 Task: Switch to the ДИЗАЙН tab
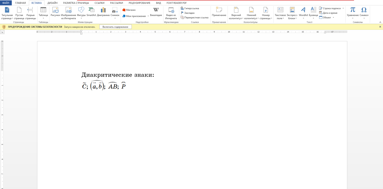point(52,3)
